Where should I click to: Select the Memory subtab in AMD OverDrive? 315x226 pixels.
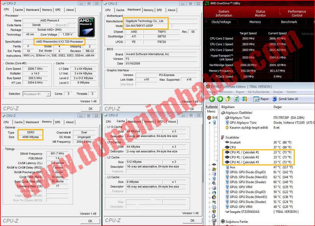[x=255, y=22]
